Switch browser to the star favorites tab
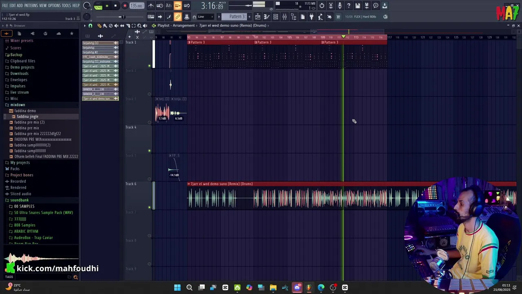This screenshot has width=522, height=294. click(72, 33)
